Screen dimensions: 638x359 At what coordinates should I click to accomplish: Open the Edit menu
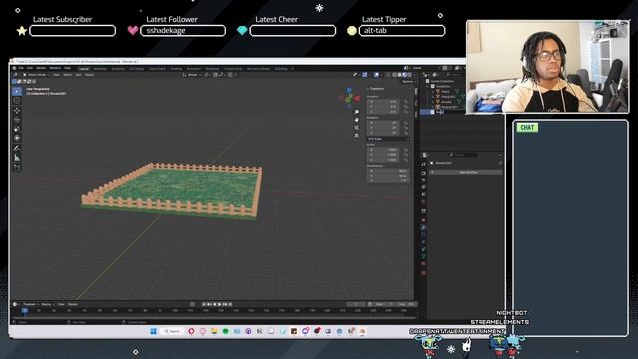(x=30, y=68)
